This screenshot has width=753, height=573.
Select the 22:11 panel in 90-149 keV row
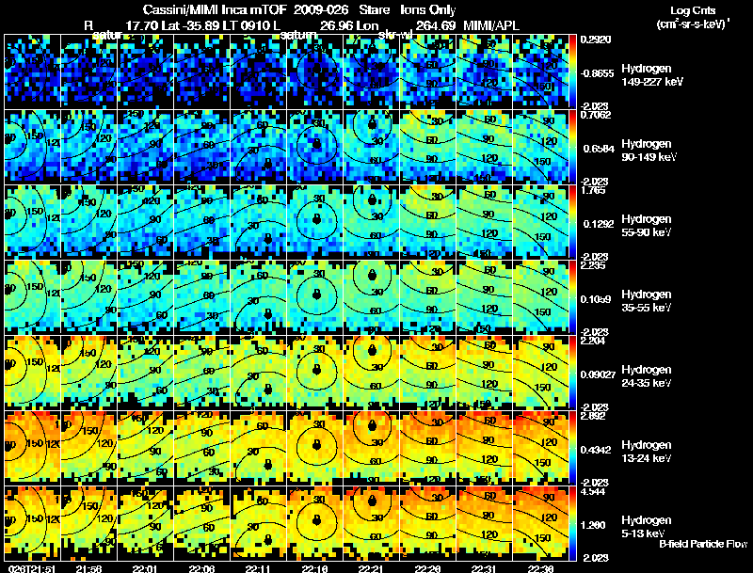(258, 147)
